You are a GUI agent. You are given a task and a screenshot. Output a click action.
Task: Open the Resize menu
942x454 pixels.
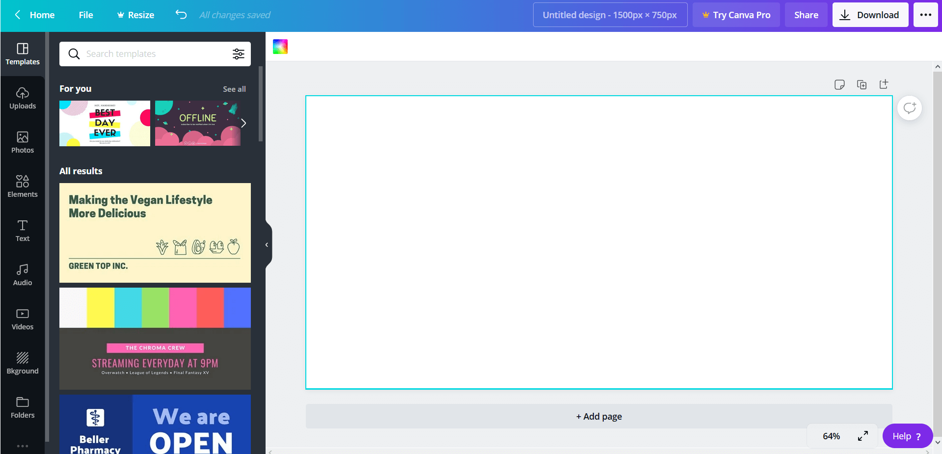135,15
